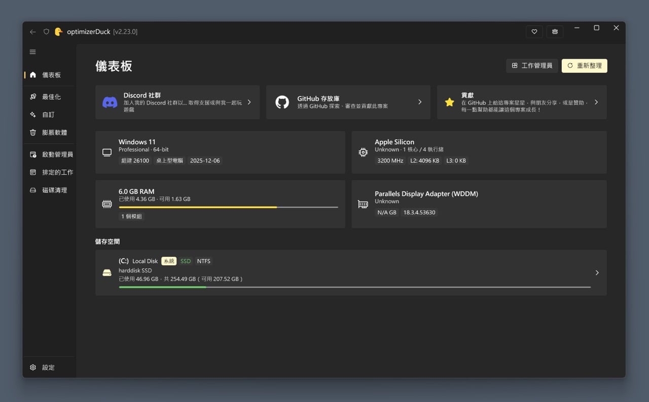
Task: Open 磁碟清理 in the sidebar
Action: [49, 190]
